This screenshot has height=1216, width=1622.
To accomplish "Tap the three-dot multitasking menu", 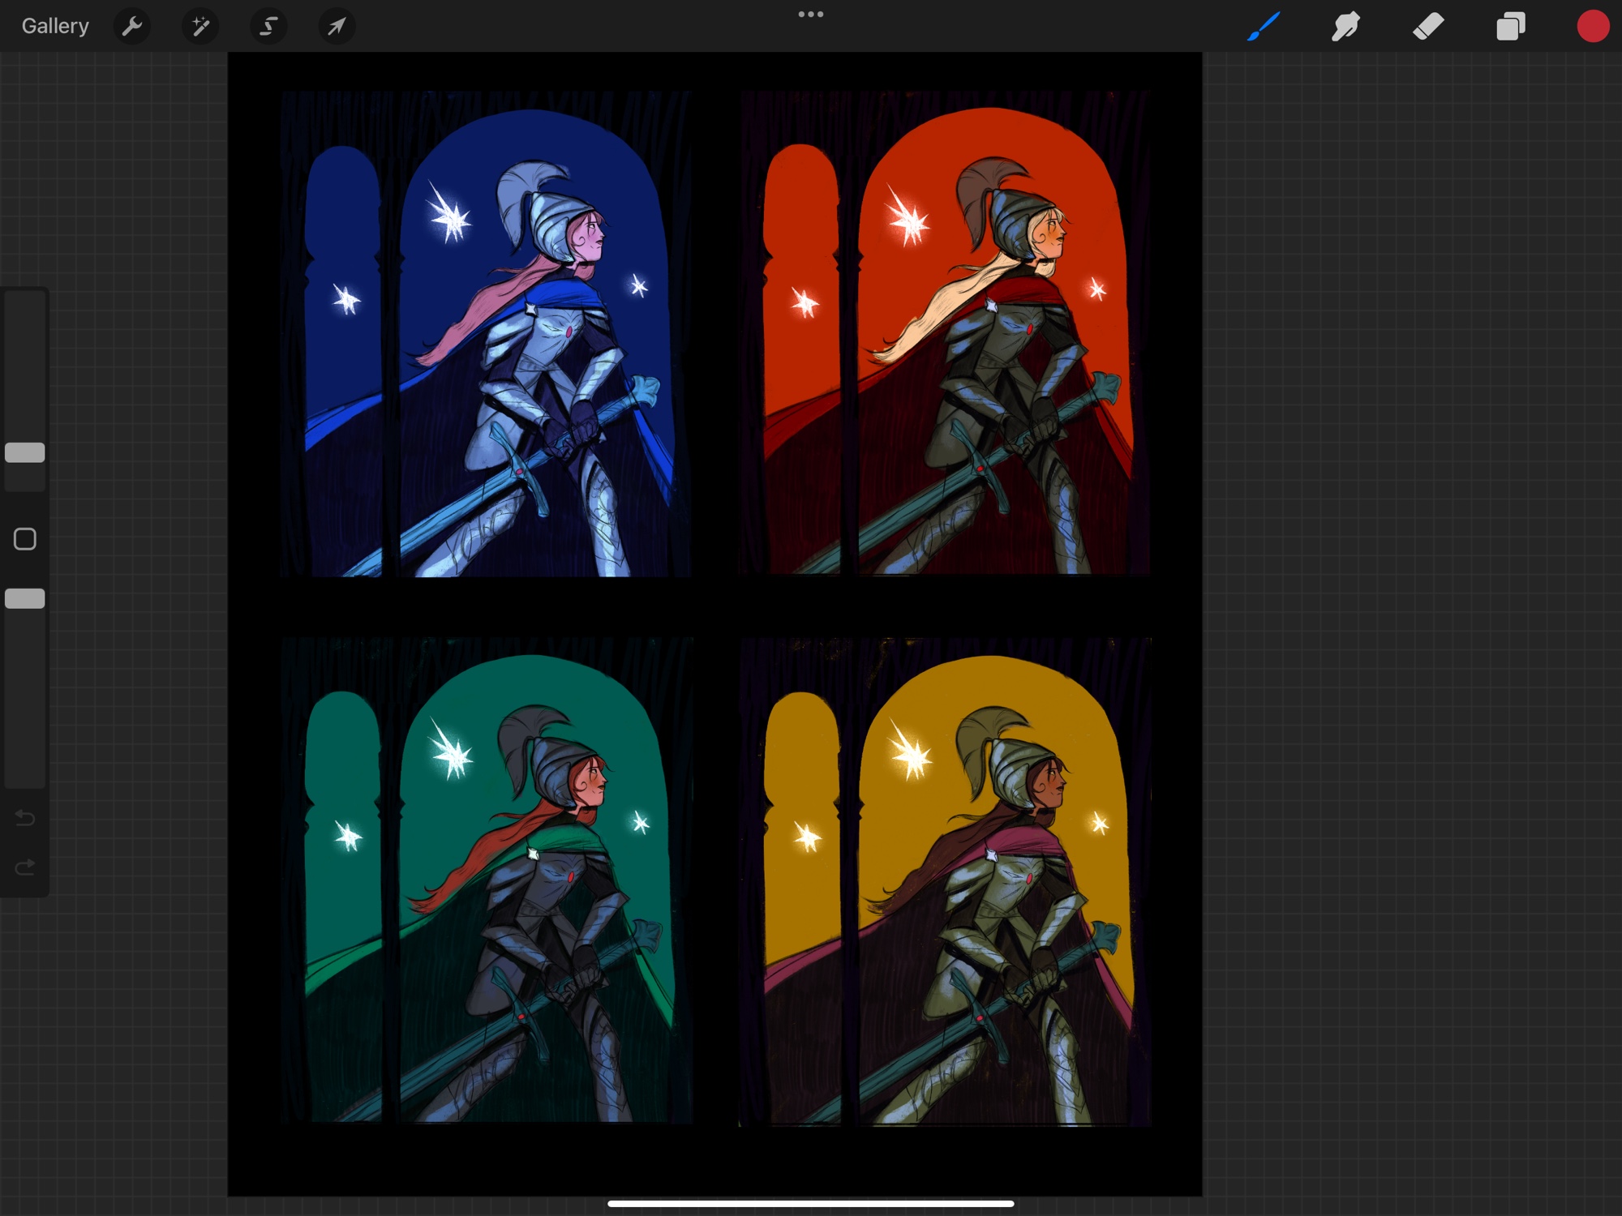I will (x=810, y=15).
